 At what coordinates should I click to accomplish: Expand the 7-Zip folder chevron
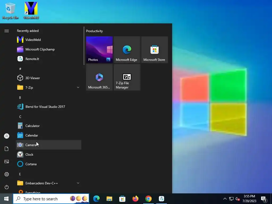pos(78,87)
